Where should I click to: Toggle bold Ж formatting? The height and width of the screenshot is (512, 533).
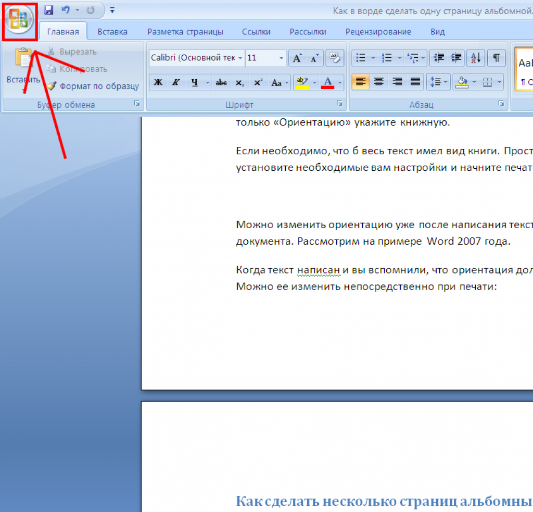point(158,82)
